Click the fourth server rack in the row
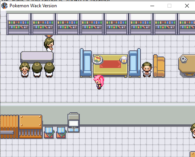 click(92, 24)
